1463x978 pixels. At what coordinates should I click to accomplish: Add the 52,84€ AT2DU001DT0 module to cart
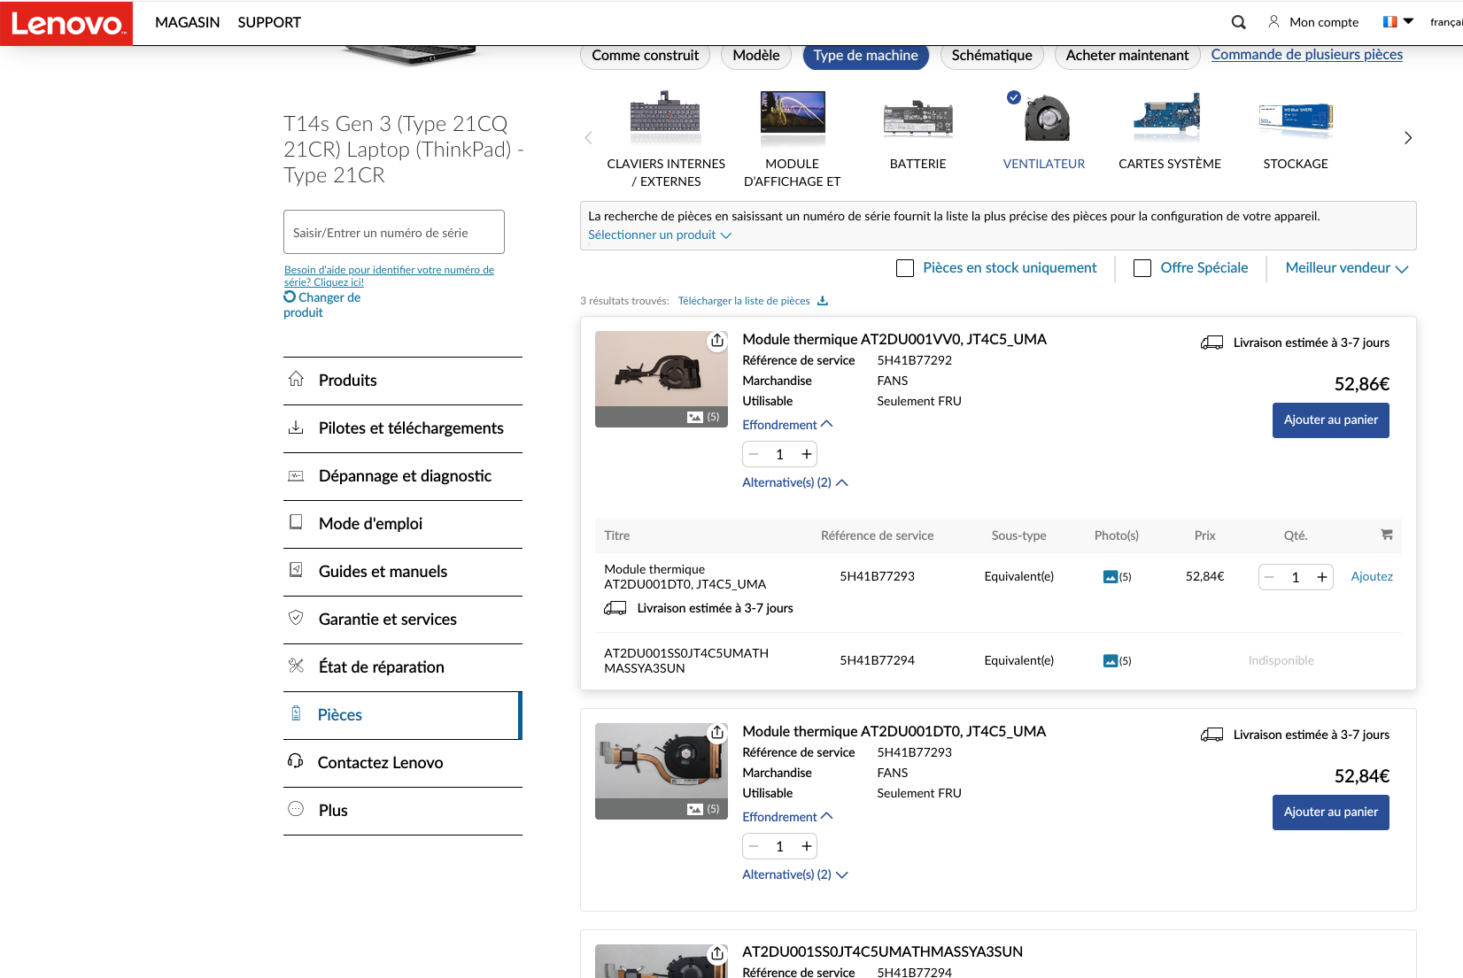click(1330, 812)
